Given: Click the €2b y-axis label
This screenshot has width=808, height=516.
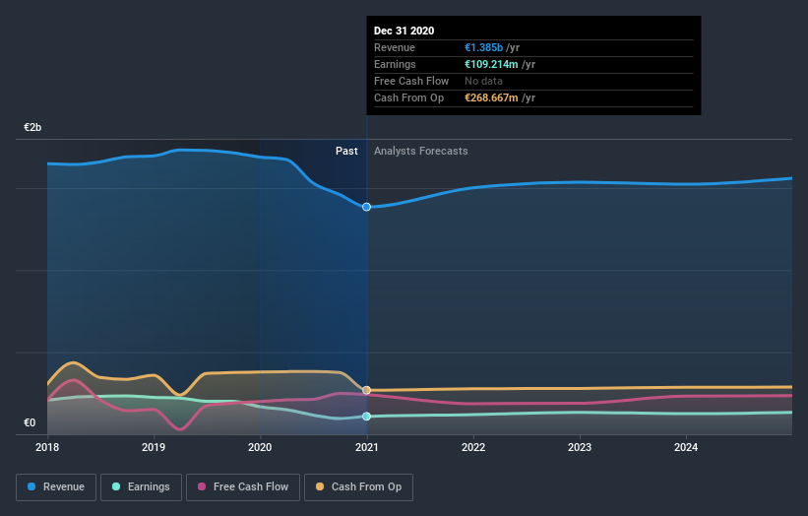Looking at the screenshot, I should [x=32, y=127].
